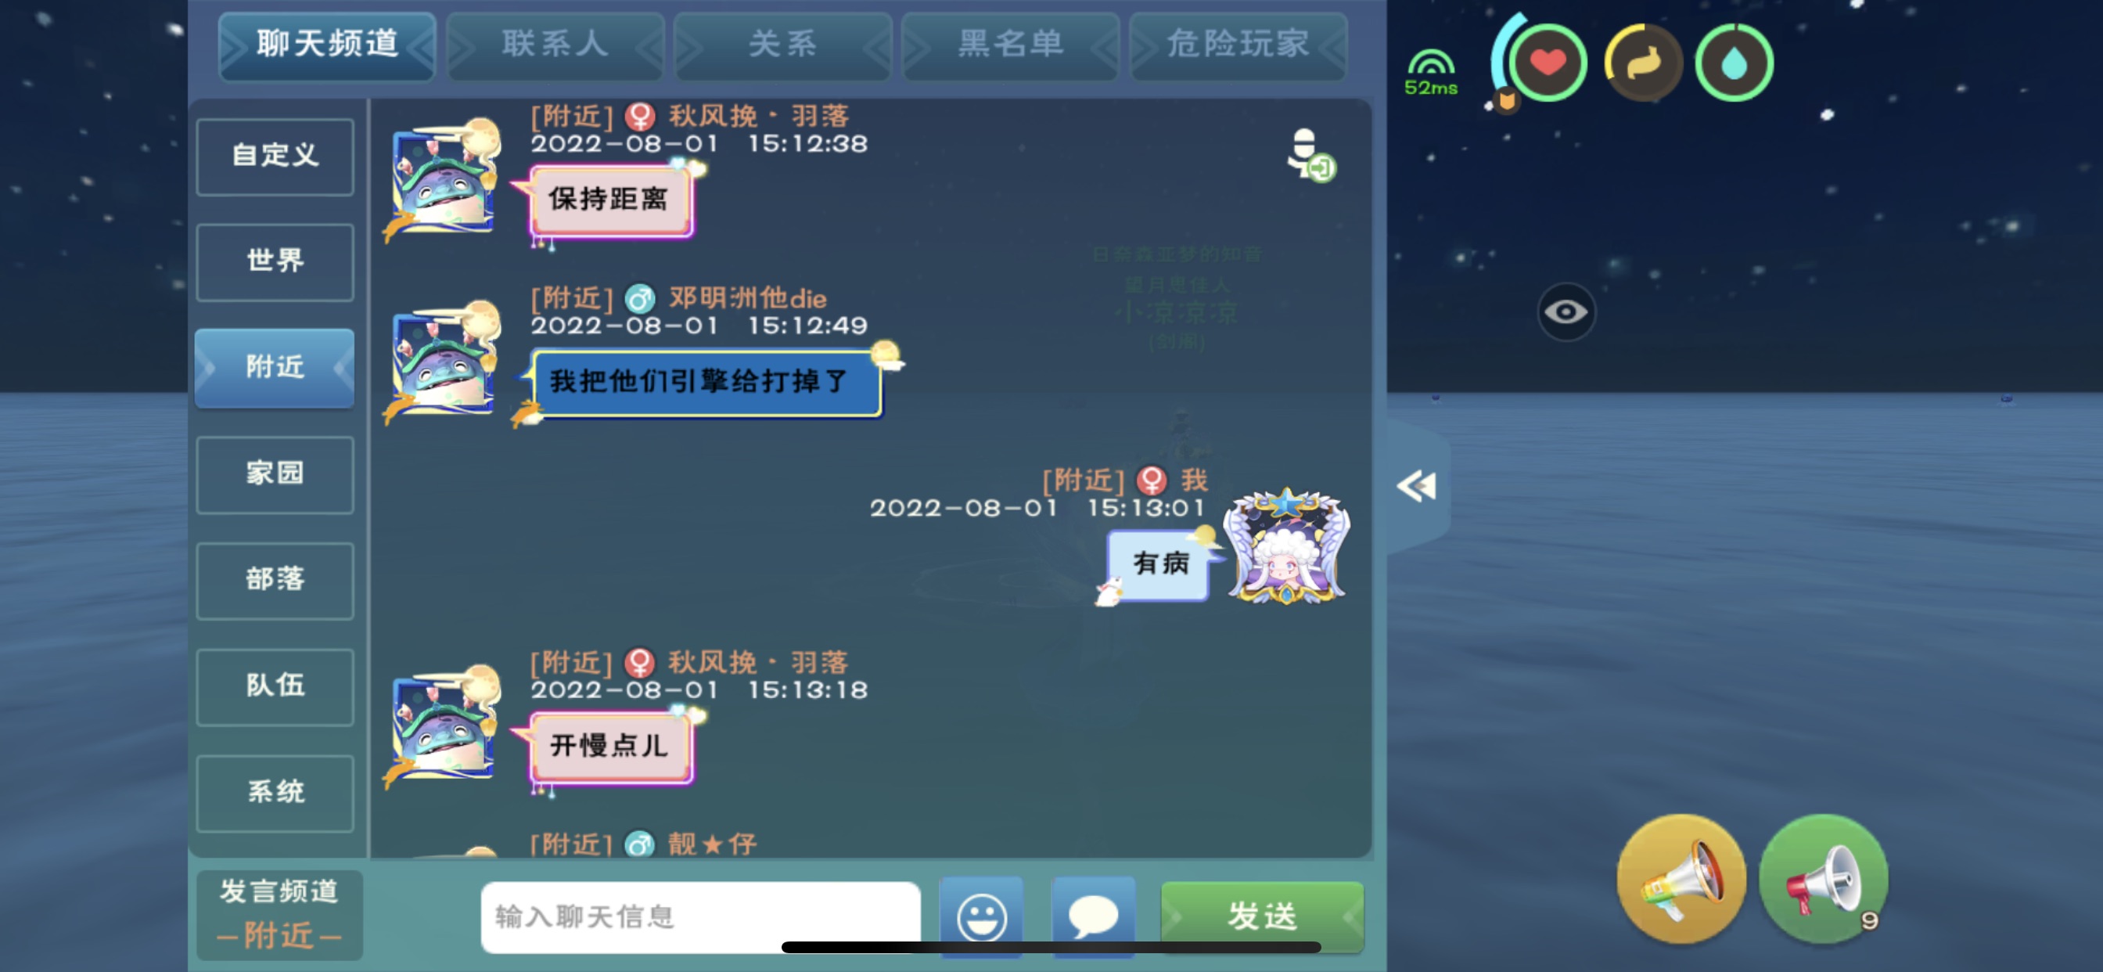Viewport: 2103px width, 972px height.
Task: Focus the 输入聊天信息 text field
Action: pyautogui.click(x=700, y=916)
